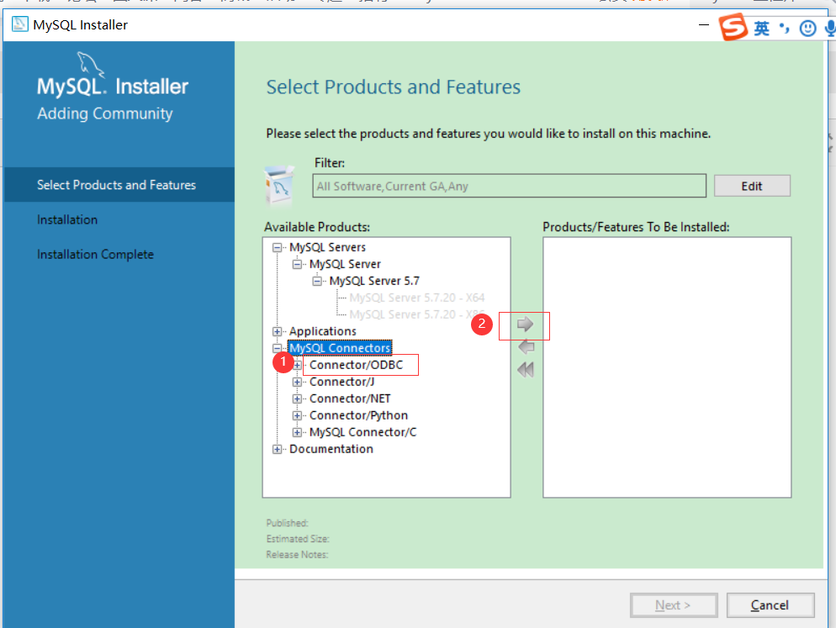Screen dimensions: 836x628
Task: Expand the Connector/J node
Action: pyautogui.click(x=297, y=383)
